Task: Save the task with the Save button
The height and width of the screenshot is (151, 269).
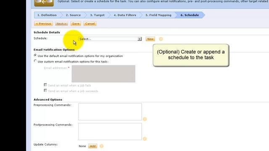Action: click(x=76, y=23)
